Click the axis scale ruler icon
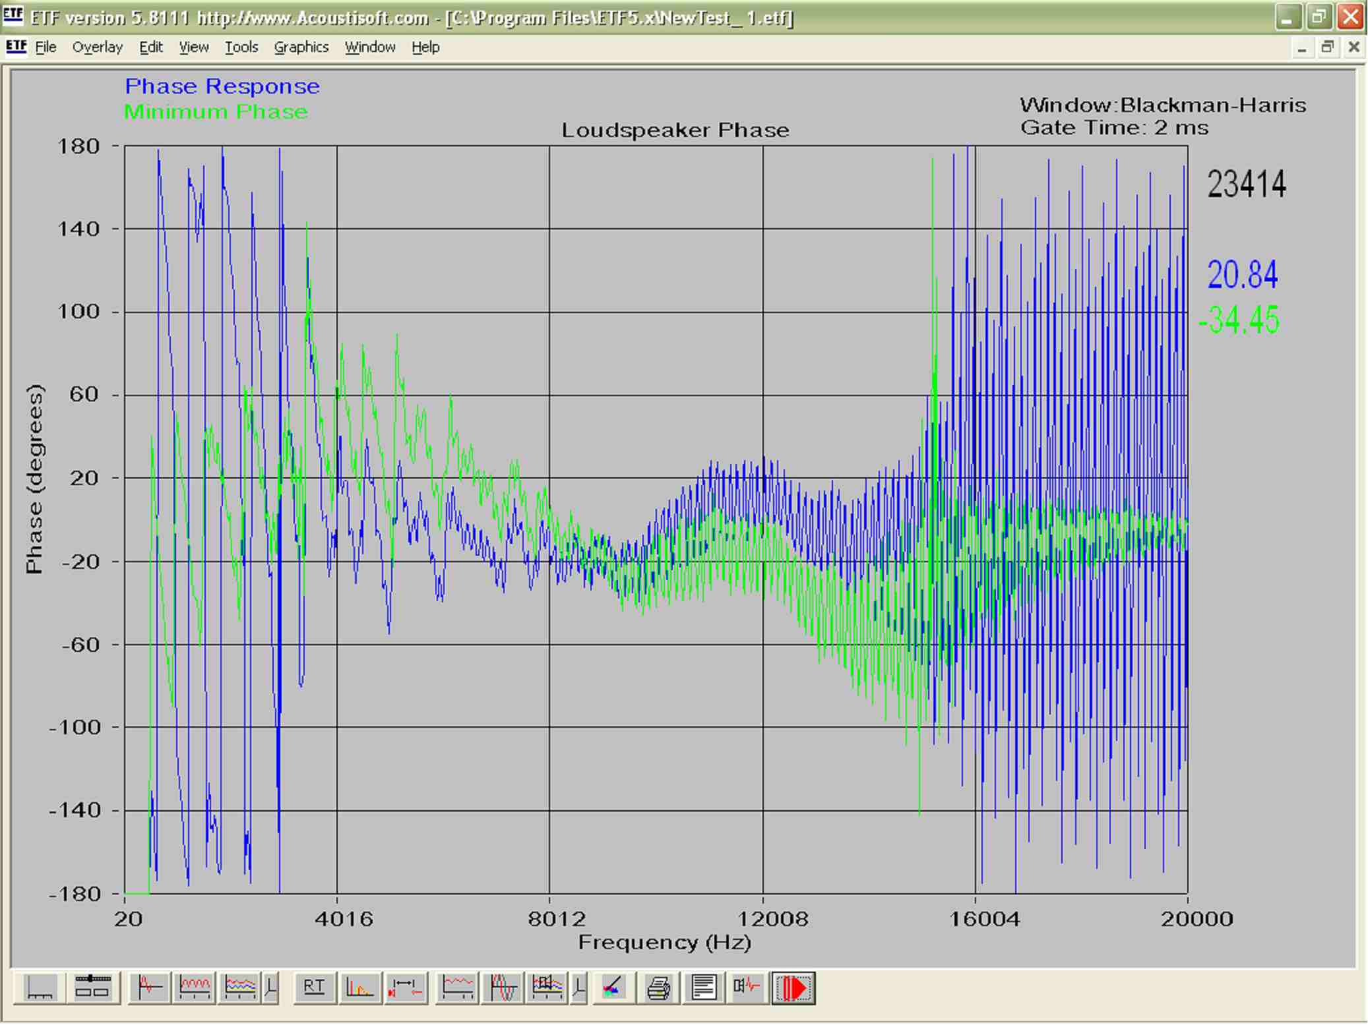 tap(40, 988)
